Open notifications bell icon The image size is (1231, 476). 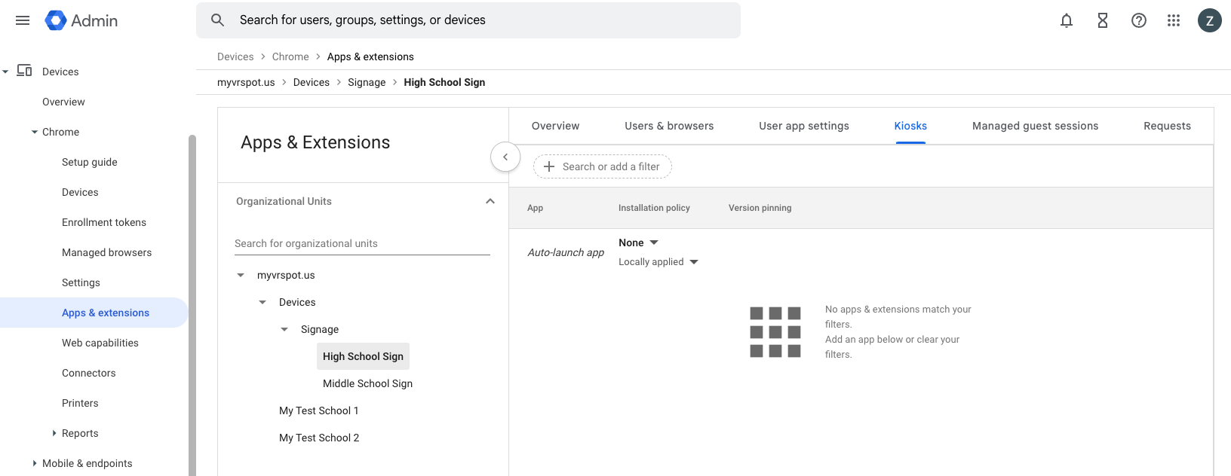point(1066,20)
